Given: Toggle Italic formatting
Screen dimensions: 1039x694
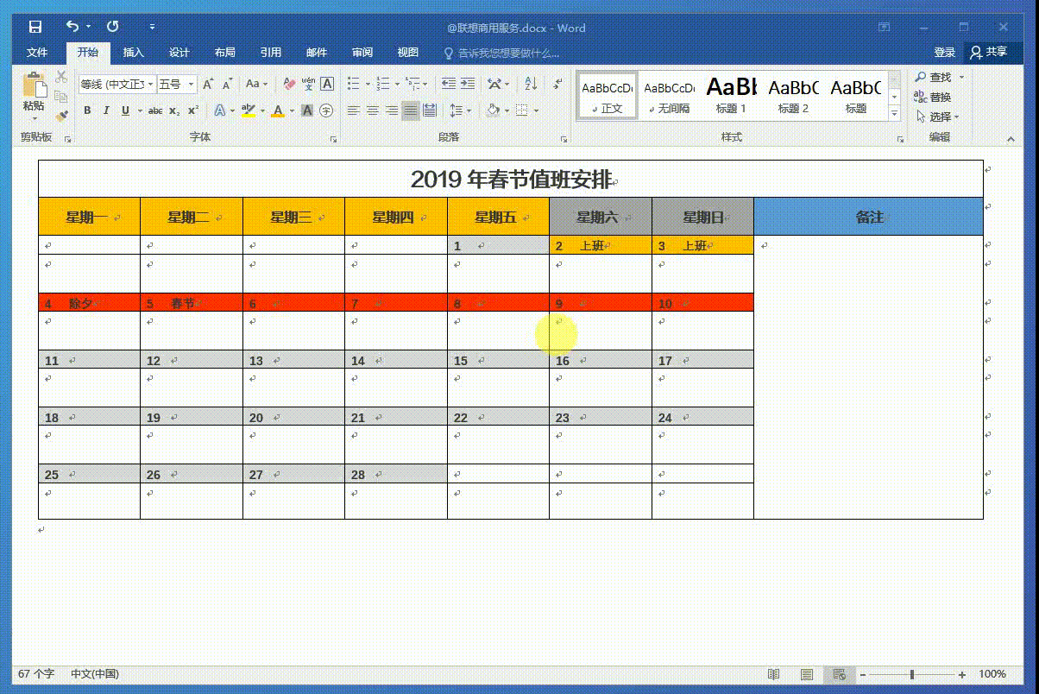Looking at the screenshot, I should (106, 110).
